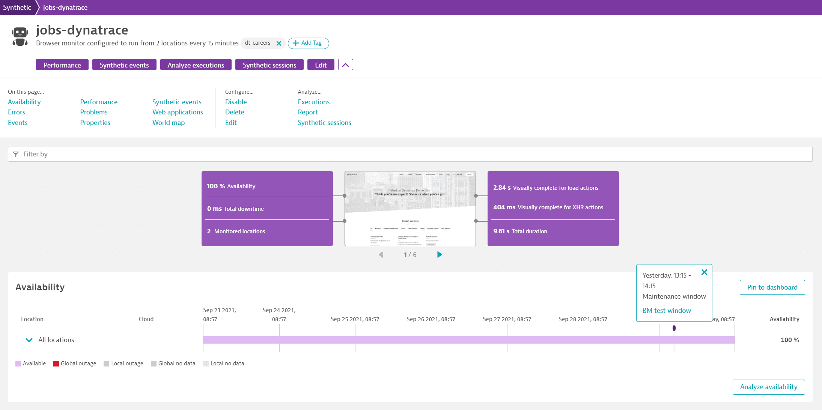Click the Delete configure link

(x=235, y=112)
